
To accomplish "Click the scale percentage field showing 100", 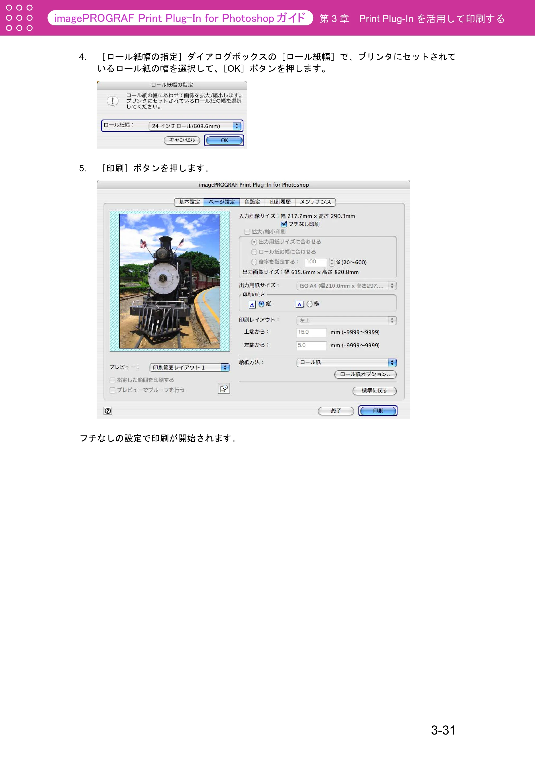I will [316, 262].
